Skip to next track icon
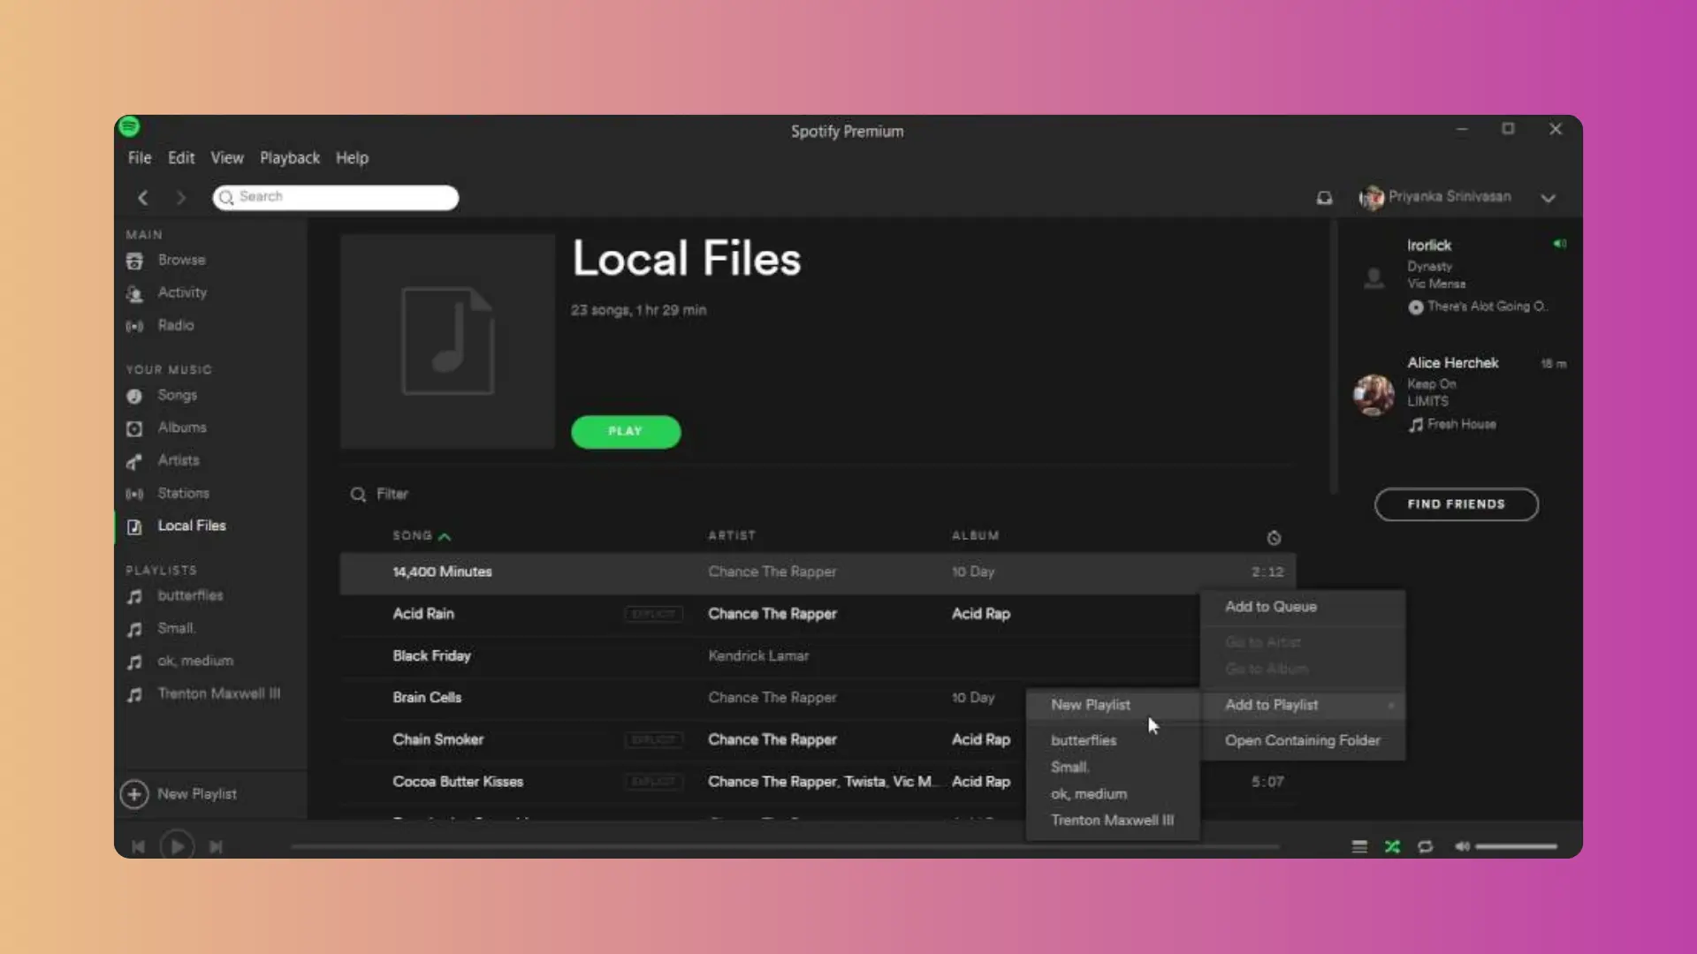This screenshot has height=954, width=1697. [x=216, y=846]
